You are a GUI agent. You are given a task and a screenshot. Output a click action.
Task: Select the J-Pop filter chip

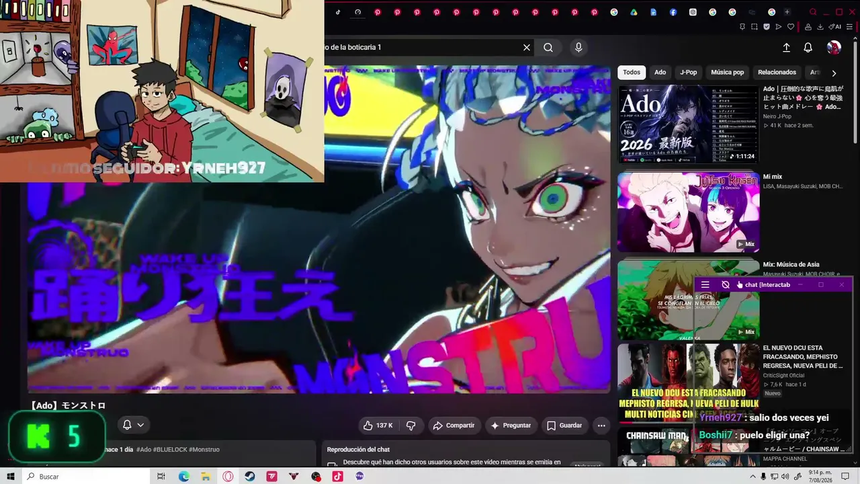point(689,73)
